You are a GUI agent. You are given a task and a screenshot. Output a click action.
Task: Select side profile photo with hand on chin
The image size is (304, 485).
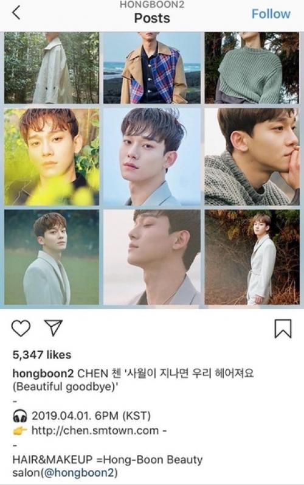[252, 156]
